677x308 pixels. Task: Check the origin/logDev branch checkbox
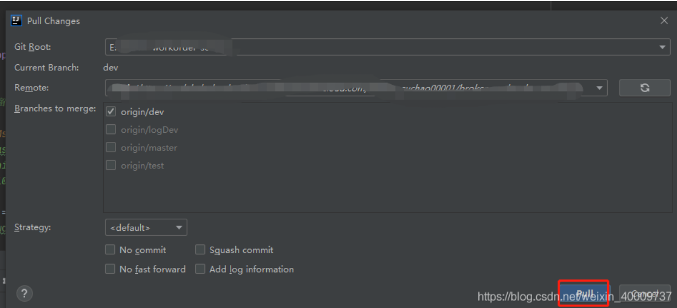point(111,129)
